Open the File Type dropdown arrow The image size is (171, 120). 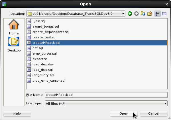tap(165, 103)
